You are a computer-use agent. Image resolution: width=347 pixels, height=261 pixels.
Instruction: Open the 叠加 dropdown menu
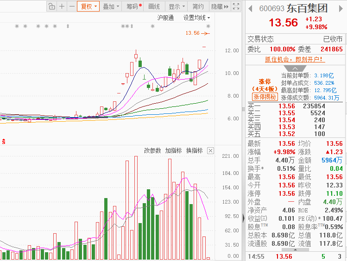pyautogui.click(x=111, y=6)
